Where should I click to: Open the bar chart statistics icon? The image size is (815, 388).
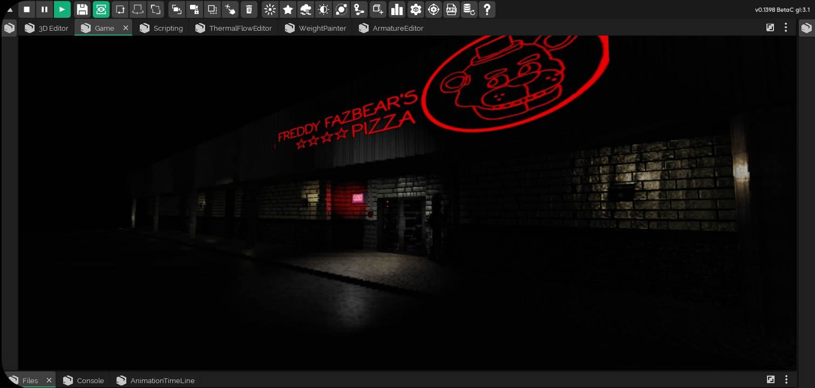coord(397,9)
